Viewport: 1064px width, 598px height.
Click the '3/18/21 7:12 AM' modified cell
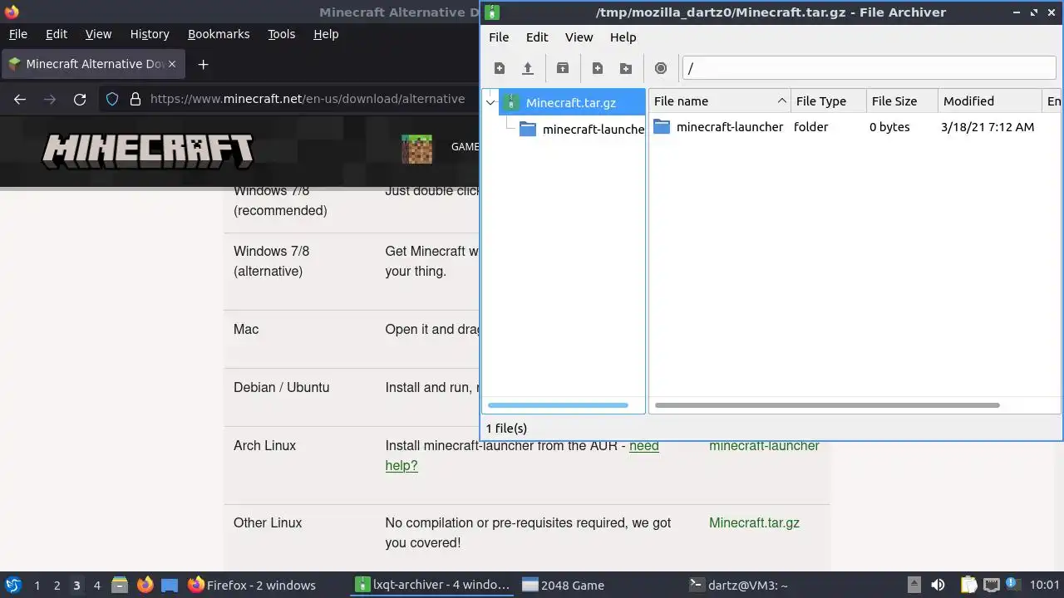[988, 127]
